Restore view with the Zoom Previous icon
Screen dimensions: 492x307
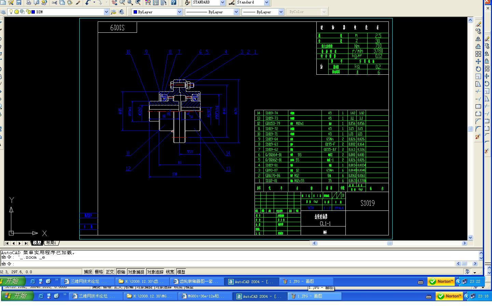point(138,2)
